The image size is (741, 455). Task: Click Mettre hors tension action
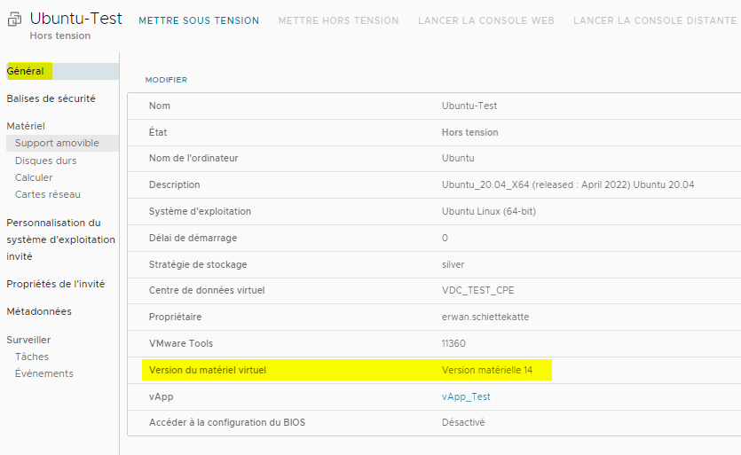point(338,20)
